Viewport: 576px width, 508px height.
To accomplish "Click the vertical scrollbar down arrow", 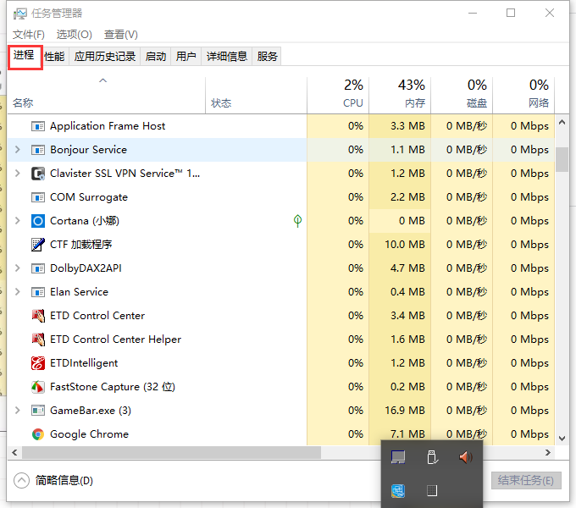I will tap(562, 439).
